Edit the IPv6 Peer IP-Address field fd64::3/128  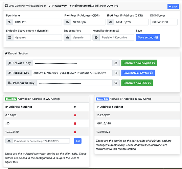[131, 22]
